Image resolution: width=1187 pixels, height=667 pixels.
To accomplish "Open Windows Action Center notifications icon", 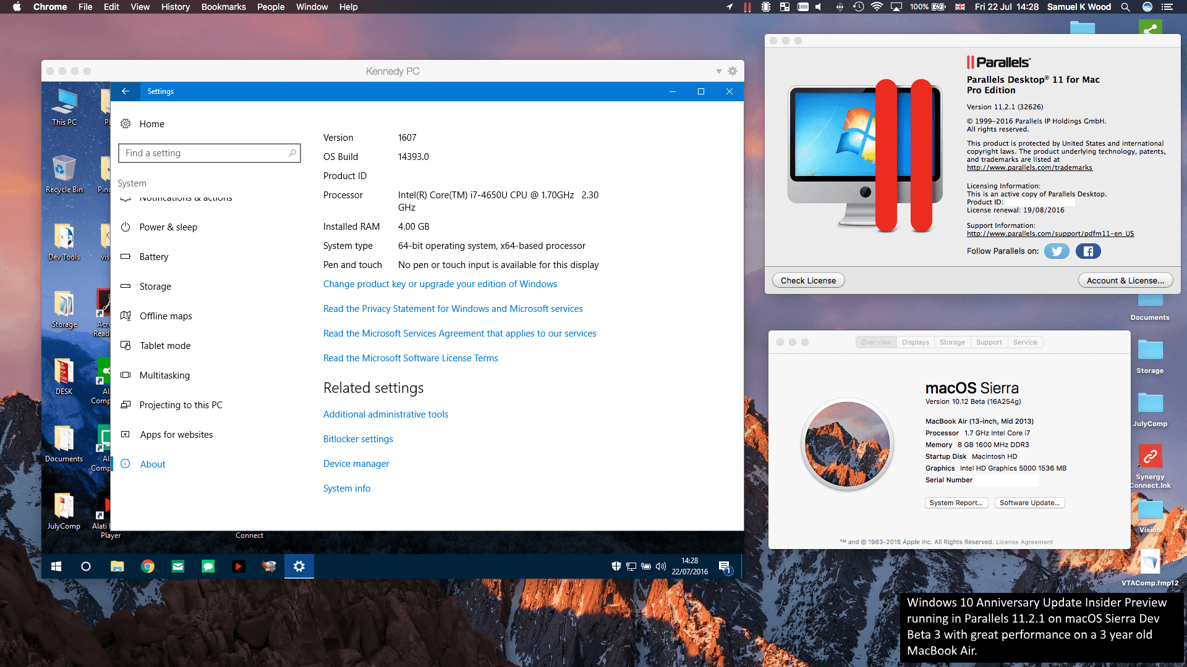I will pyautogui.click(x=725, y=566).
